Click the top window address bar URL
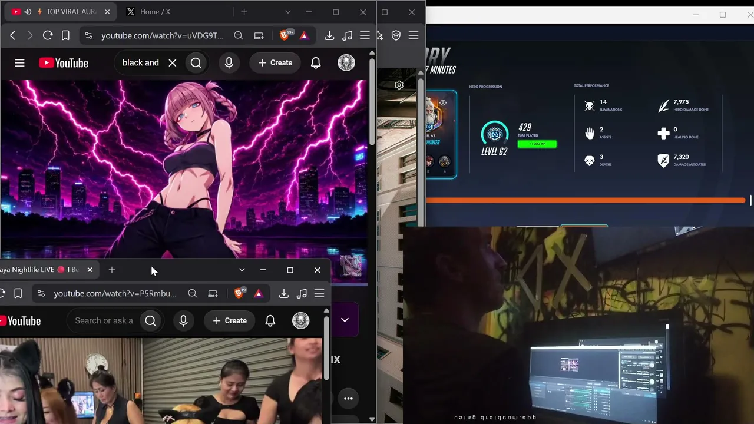754x424 pixels. click(163, 36)
